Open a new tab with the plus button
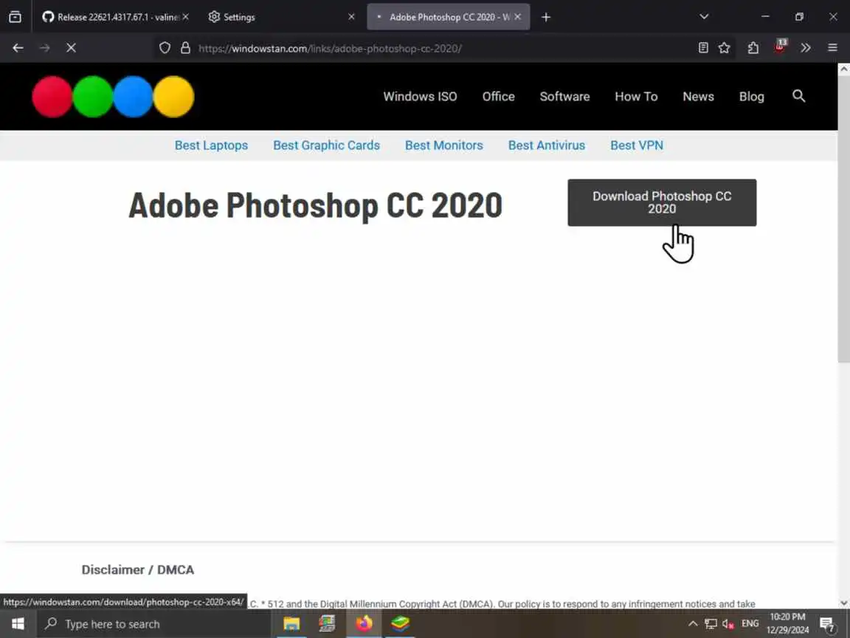The height and width of the screenshot is (638, 850). click(x=546, y=18)
